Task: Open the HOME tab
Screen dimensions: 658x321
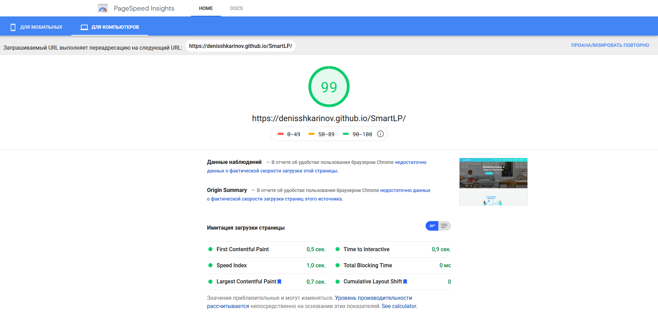Action: [x=206, y=8]
